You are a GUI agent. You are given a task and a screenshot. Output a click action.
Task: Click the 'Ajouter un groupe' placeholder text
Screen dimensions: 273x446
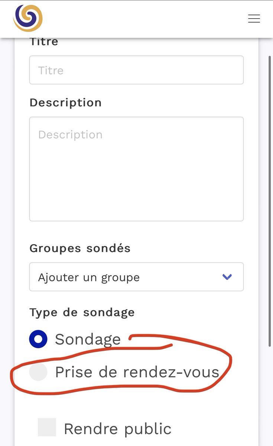[89, 277]
